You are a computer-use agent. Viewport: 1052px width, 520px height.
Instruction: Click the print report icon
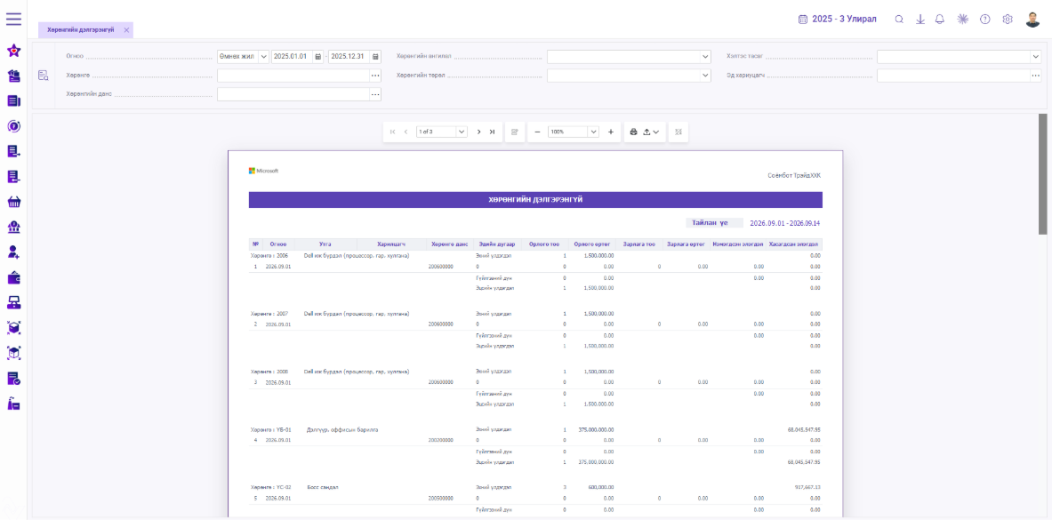632,132
